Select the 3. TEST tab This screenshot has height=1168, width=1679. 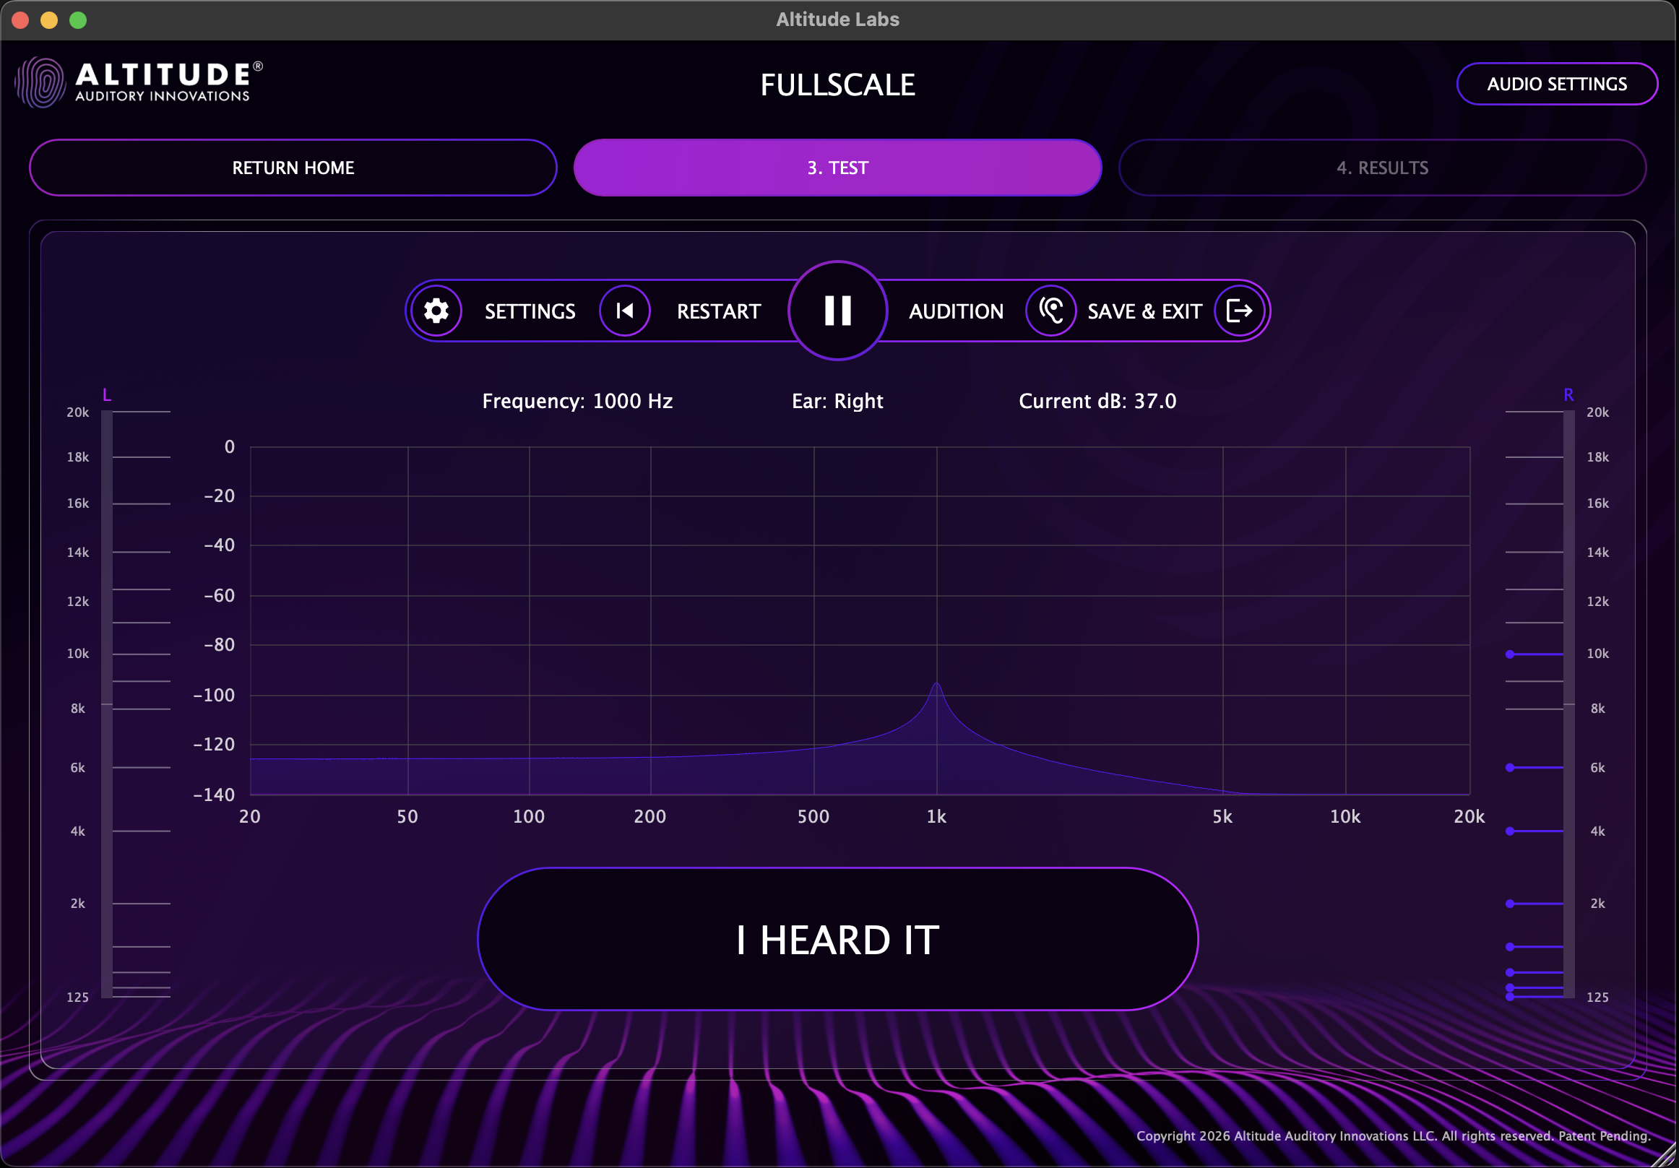coord(837,168)
